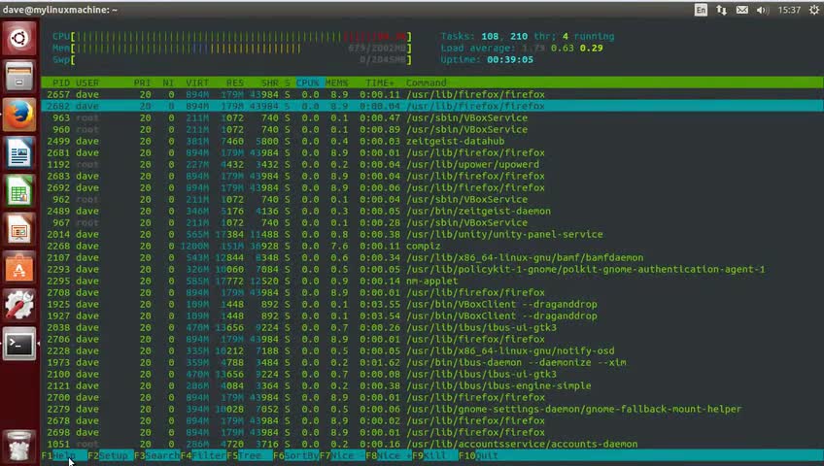This screenshot has height=466, width=824.
Task: Open the session gear menu
Action: tap(814, 10)
